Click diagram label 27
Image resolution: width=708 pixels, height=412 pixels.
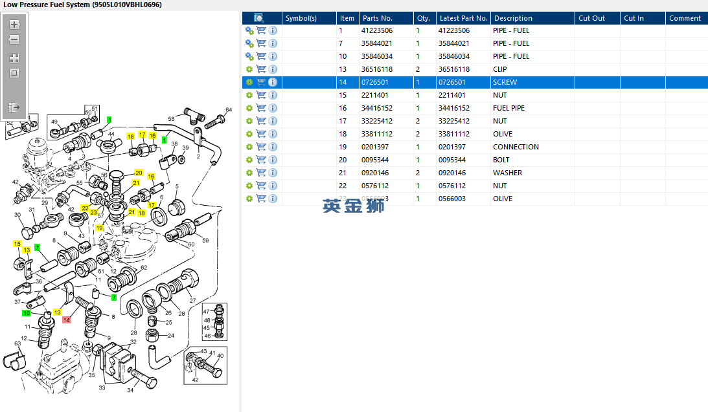[x=193, y=300]
